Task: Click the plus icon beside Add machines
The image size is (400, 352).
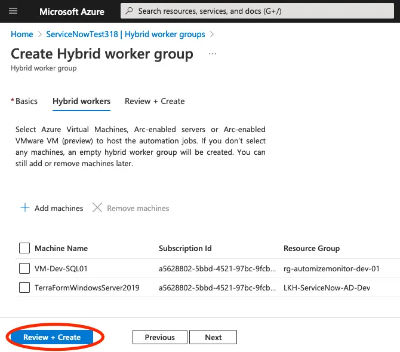Action: (25, 208)
